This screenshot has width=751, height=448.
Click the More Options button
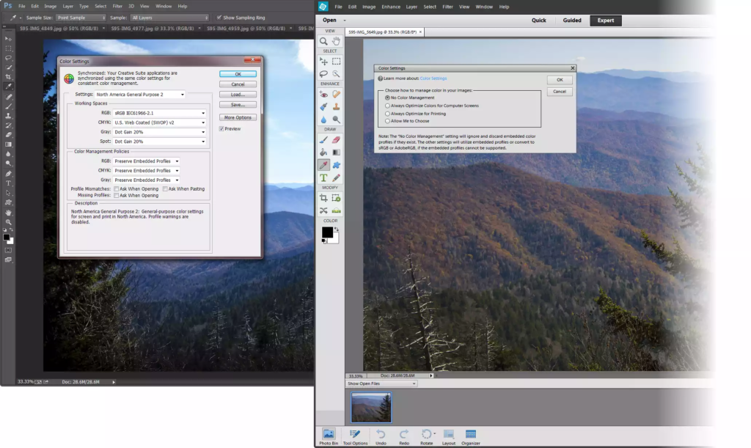238,117
